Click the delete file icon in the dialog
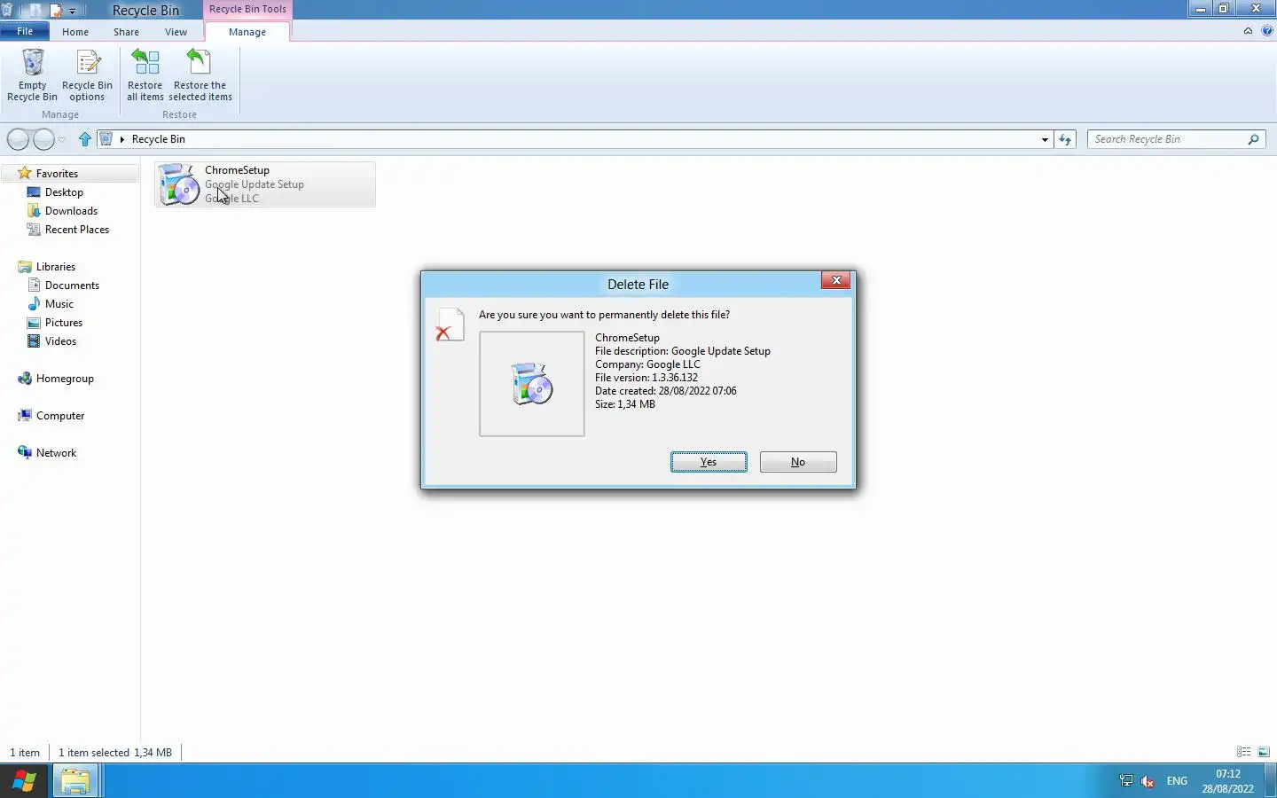1277x798 pixels. coord(450,325)
